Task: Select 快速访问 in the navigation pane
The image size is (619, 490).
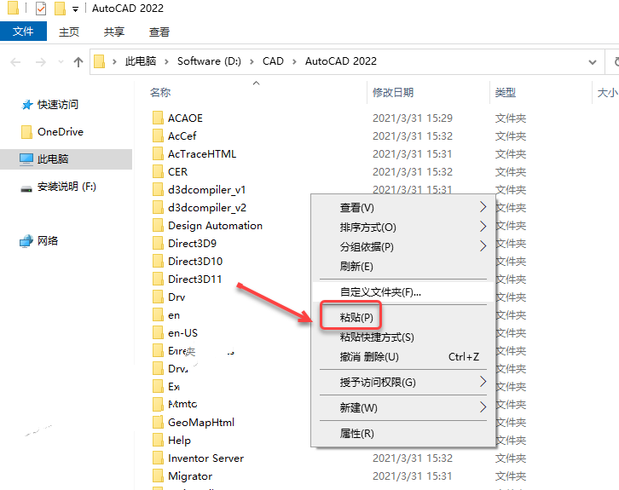Action: coord(49,105)
